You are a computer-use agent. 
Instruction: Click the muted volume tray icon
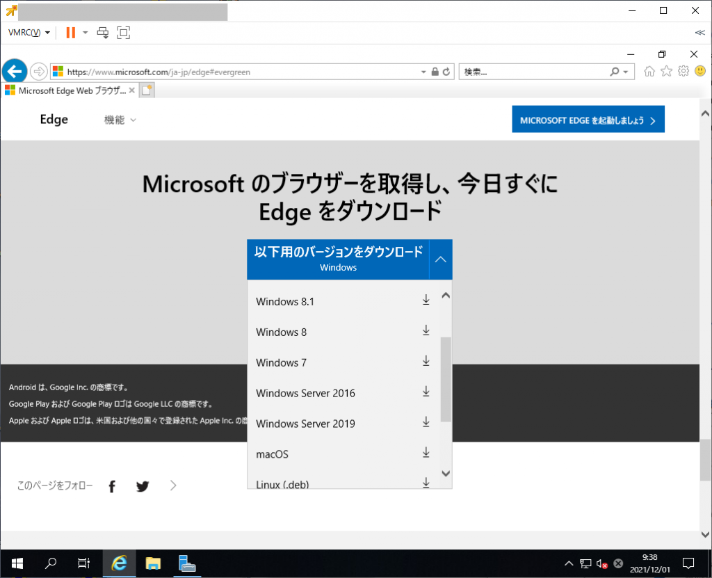pyautogui.click(x=602, y=564)
